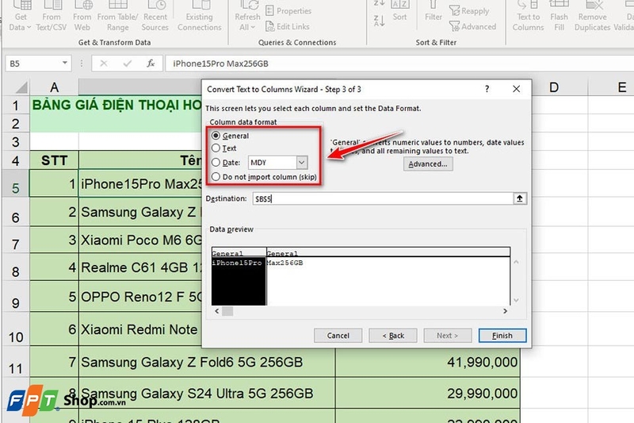This screenshot has height=423, width=634.
Task: Click price cell 41,990,000
Action: pos(428,362)
